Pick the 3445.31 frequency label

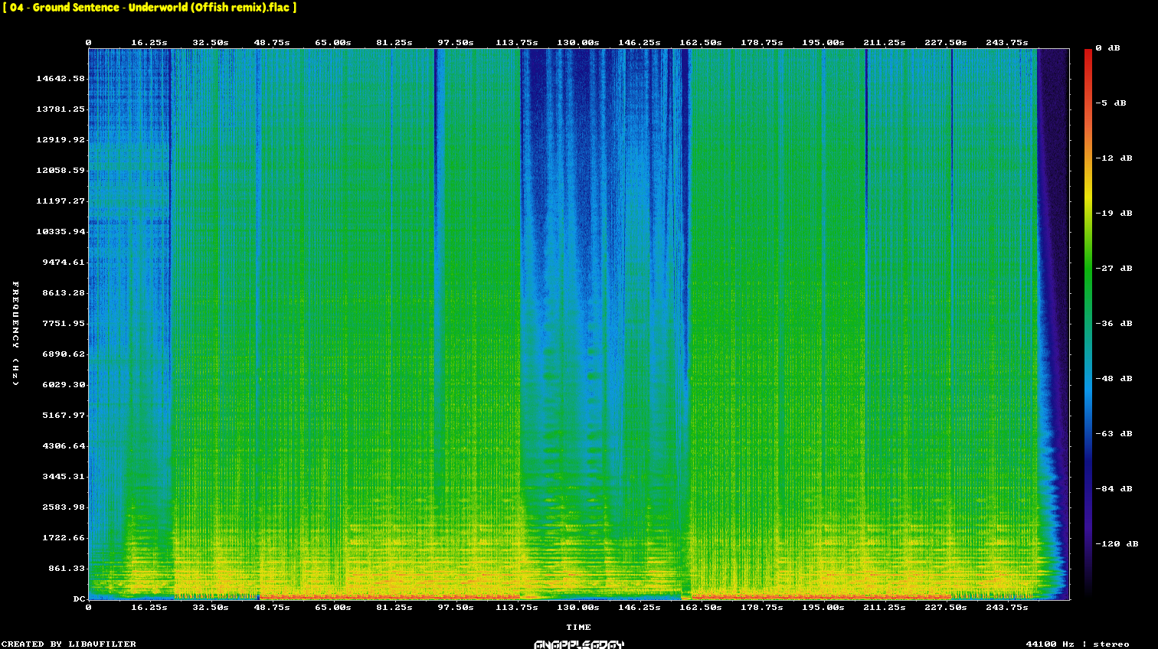coord(64,477)
